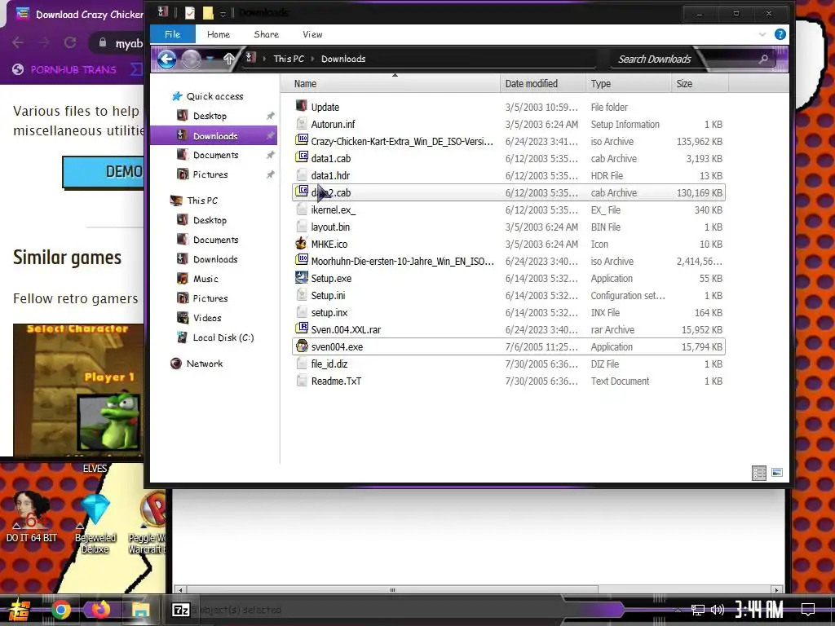This screenshot has width=835, height=626.
Task: Select pinned Downloads under Quick access
Action: point(215,136)
